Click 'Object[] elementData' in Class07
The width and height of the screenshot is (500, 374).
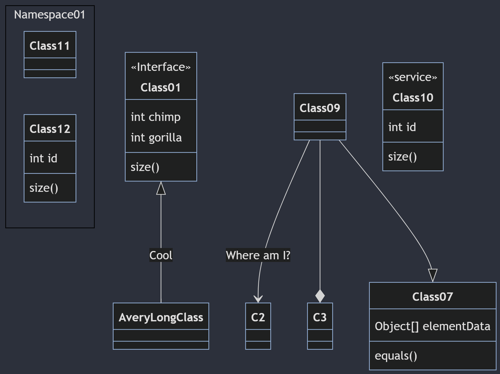(x=432, y=326)
